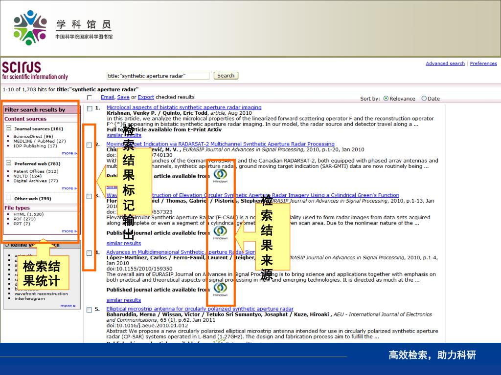Refine search with wavefront reconstruction
Screen dimensions: 501x375
[x=41, y=293]
